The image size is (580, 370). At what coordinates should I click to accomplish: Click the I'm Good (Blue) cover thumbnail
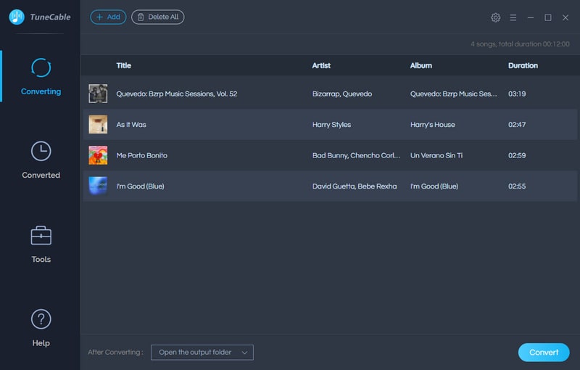[98, 186]
